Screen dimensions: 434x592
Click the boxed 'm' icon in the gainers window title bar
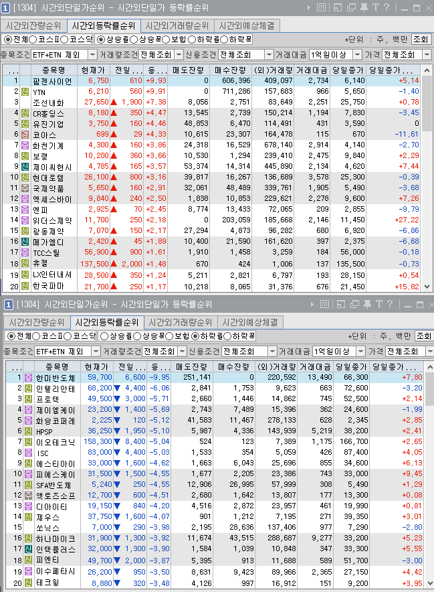click(x=321, y=7)
